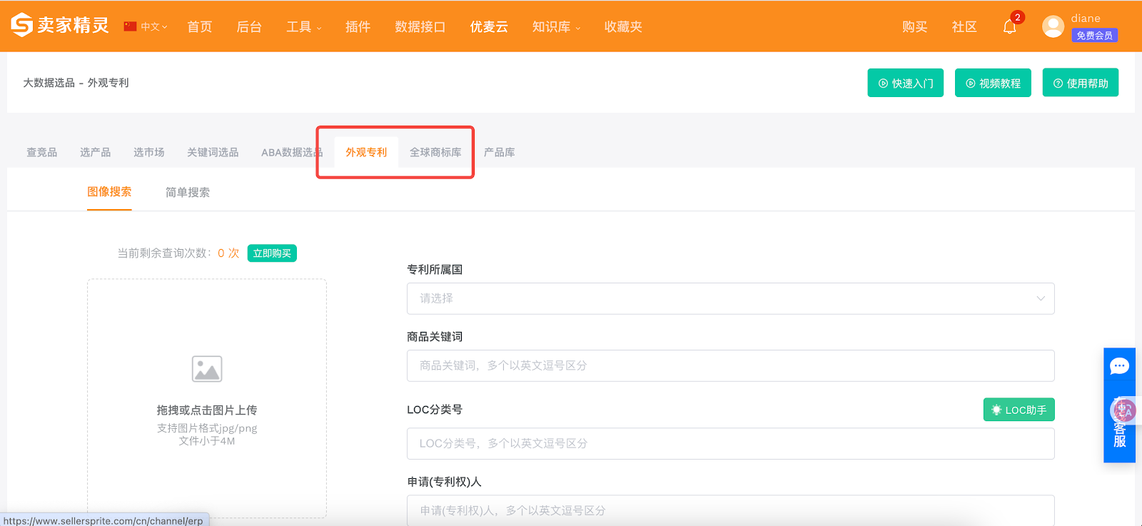Click the image upload placeholder icon
1142x526 pixels.
click(x=207, y=369)
